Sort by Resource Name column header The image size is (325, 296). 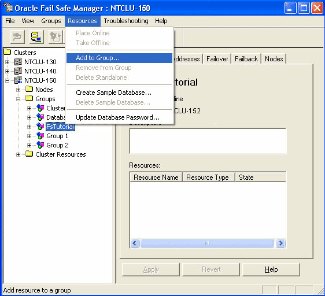point(156,177)
